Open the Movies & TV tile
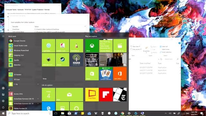This screenshot has width=206, height=116. 120,46
